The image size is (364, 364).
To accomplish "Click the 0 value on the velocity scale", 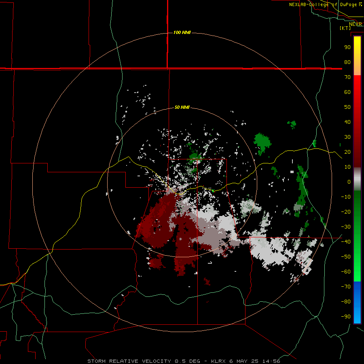I will (349, 182).
